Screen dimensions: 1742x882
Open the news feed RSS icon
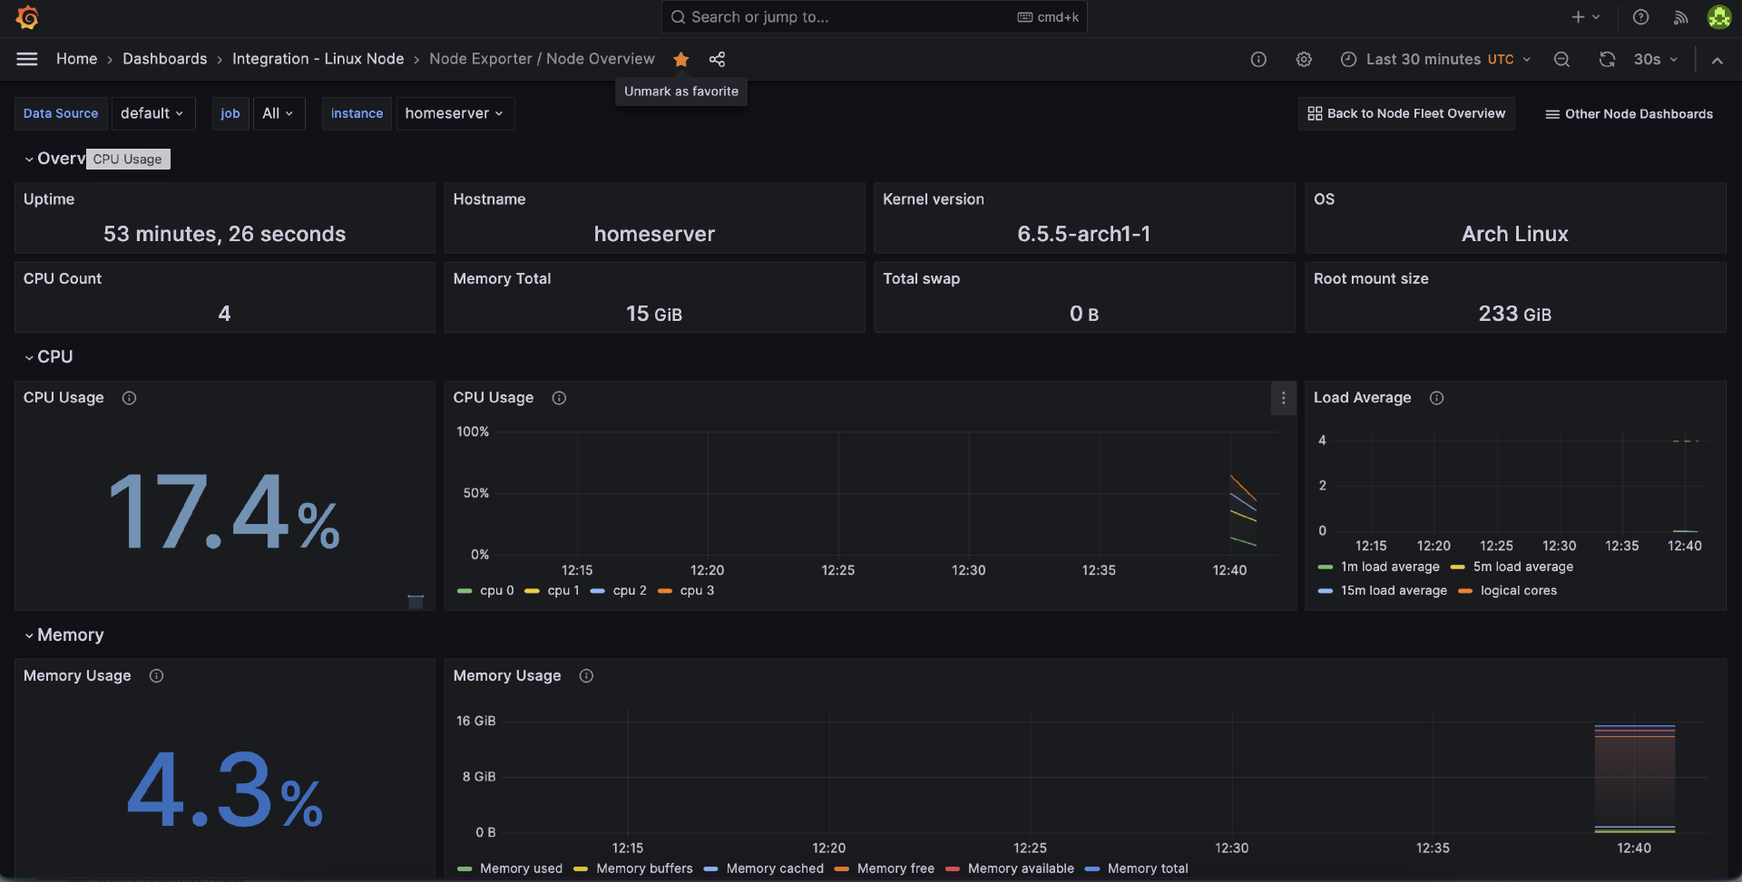1680,17
